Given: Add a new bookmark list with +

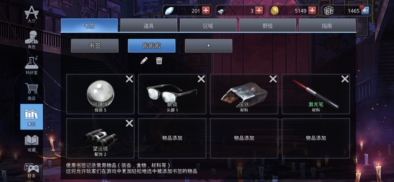Looking at the screenshot, I should (209, 46).
